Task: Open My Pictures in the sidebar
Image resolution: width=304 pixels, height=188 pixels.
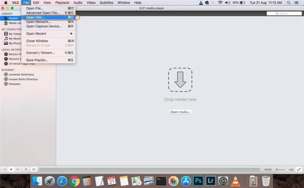Action: (13, 43)
